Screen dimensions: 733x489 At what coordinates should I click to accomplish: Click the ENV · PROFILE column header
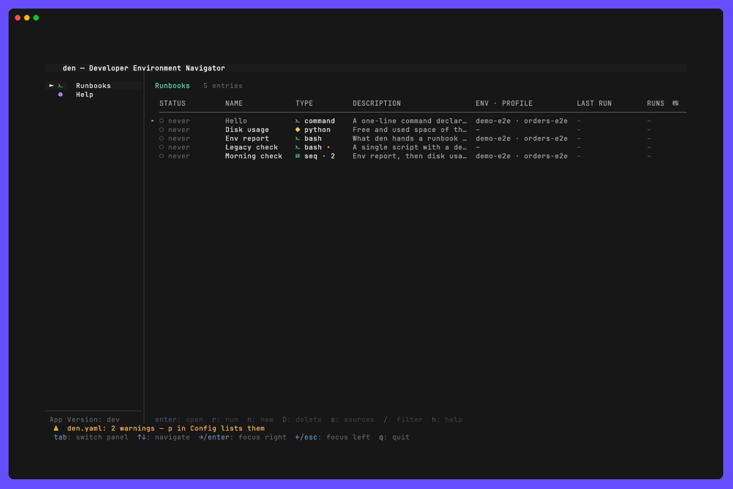click(504, 103)
